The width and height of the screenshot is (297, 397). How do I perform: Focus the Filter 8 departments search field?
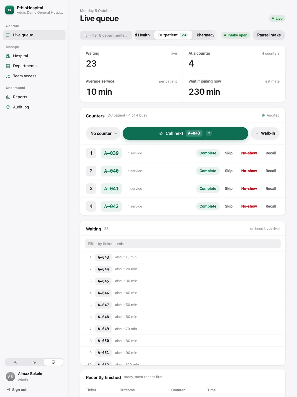pos(106,35)
